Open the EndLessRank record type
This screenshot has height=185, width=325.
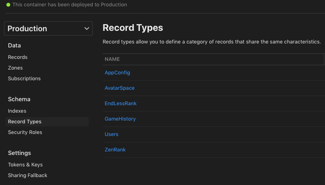coord(120,104)
